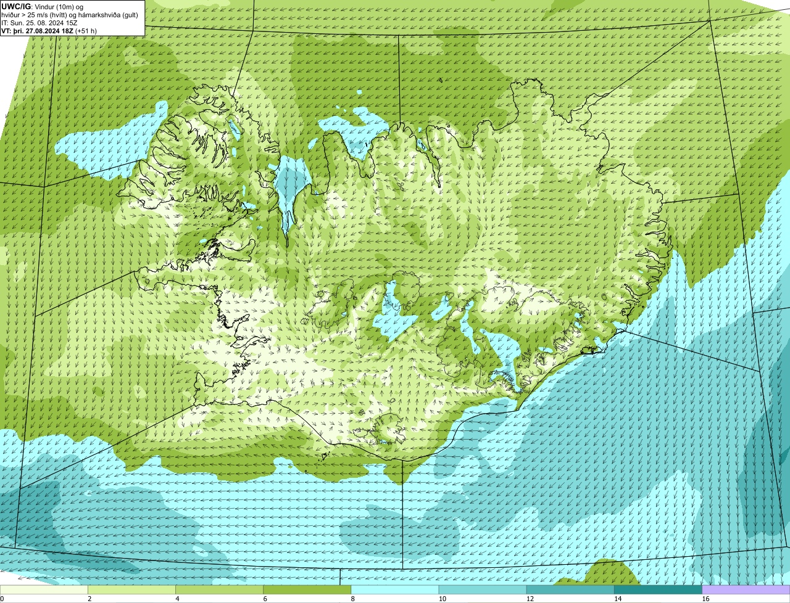Click the 2–4 m/s legend color swatch
The height and width of the screenshot is (603, 790).
pyautogui.click(x=131, y=589)
